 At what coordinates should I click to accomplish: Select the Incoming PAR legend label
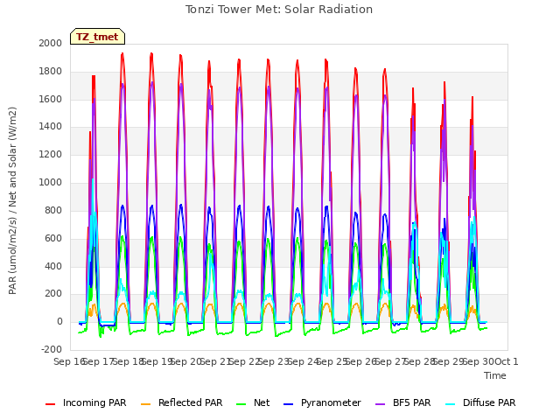94,402
